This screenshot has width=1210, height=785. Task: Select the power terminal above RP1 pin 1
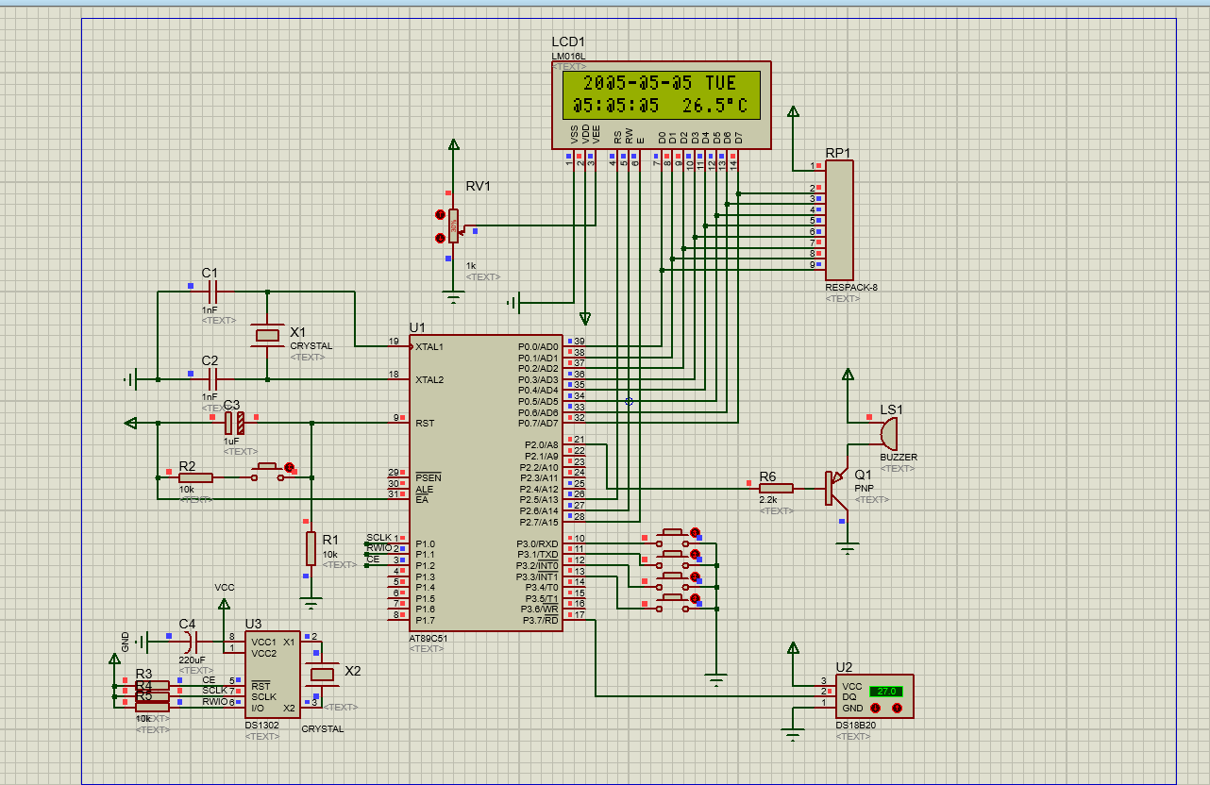(x=794, y=112)
